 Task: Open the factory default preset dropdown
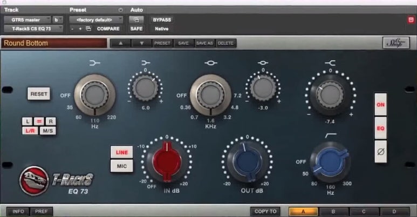tap(96, 20)
